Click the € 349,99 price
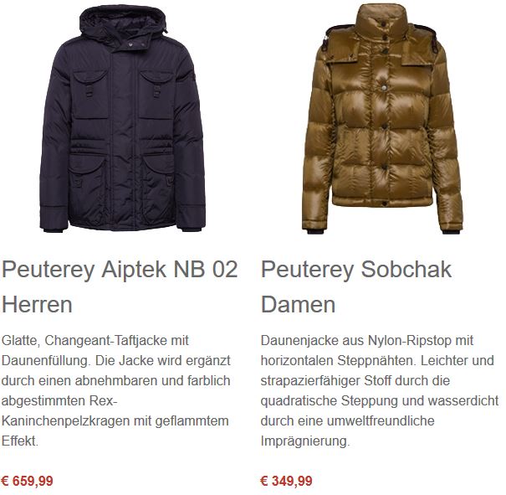This screenshot has height=495, width=506. (x=286, y=481)
